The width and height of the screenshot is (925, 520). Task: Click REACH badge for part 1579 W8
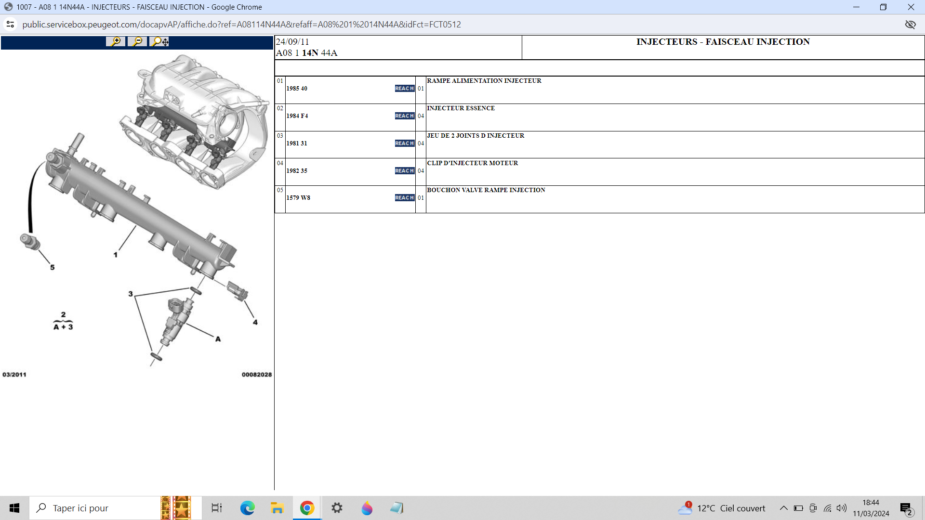[404, 198]
